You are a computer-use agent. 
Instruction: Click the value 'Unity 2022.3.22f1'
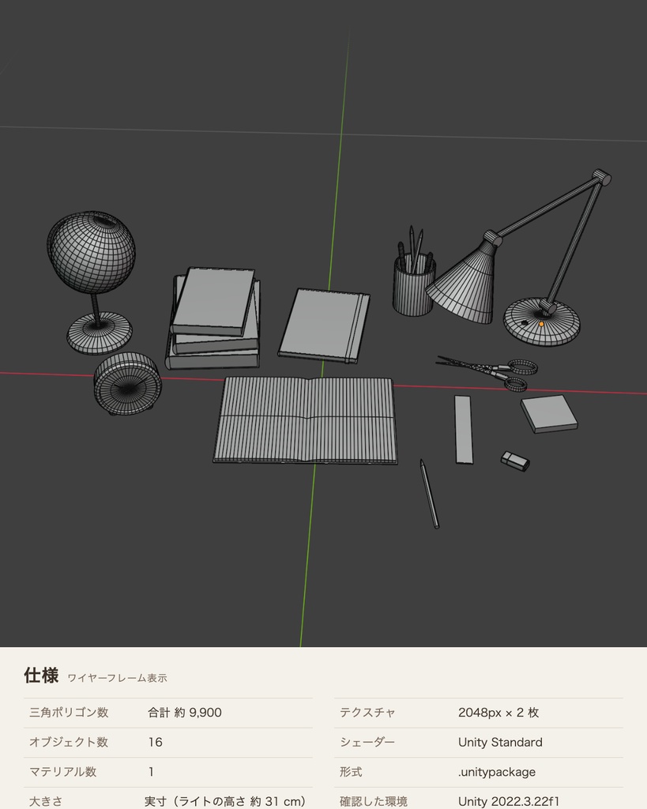(x=509, y=801)
